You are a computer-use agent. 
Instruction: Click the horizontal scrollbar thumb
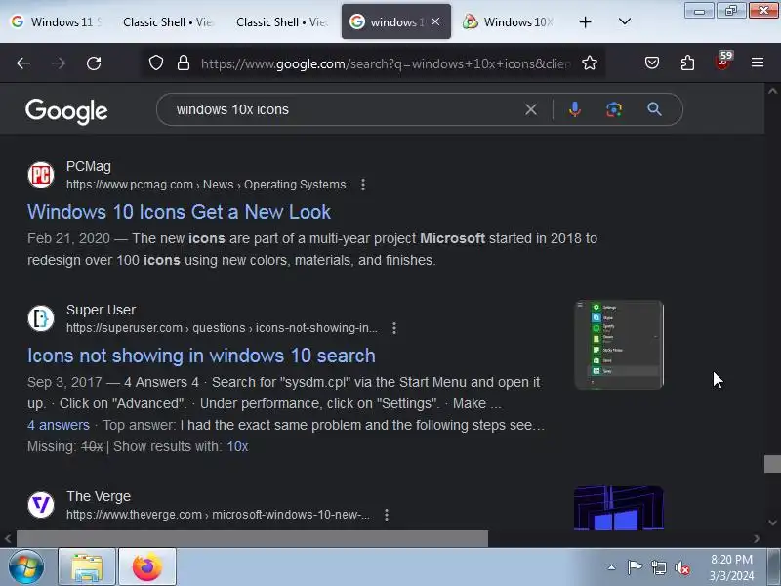point(252,539)
